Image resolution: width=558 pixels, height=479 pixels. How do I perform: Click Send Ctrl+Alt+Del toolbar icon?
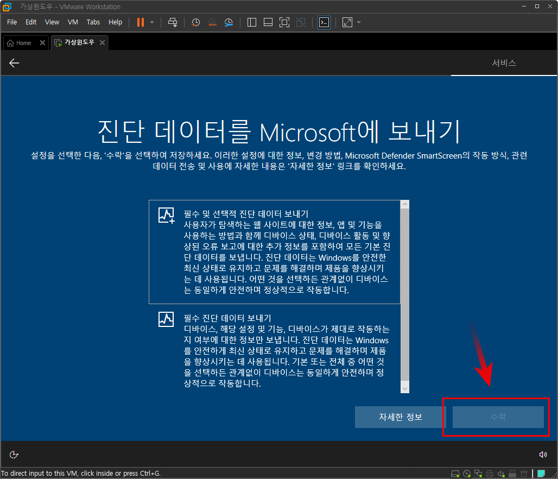point(173,22)
